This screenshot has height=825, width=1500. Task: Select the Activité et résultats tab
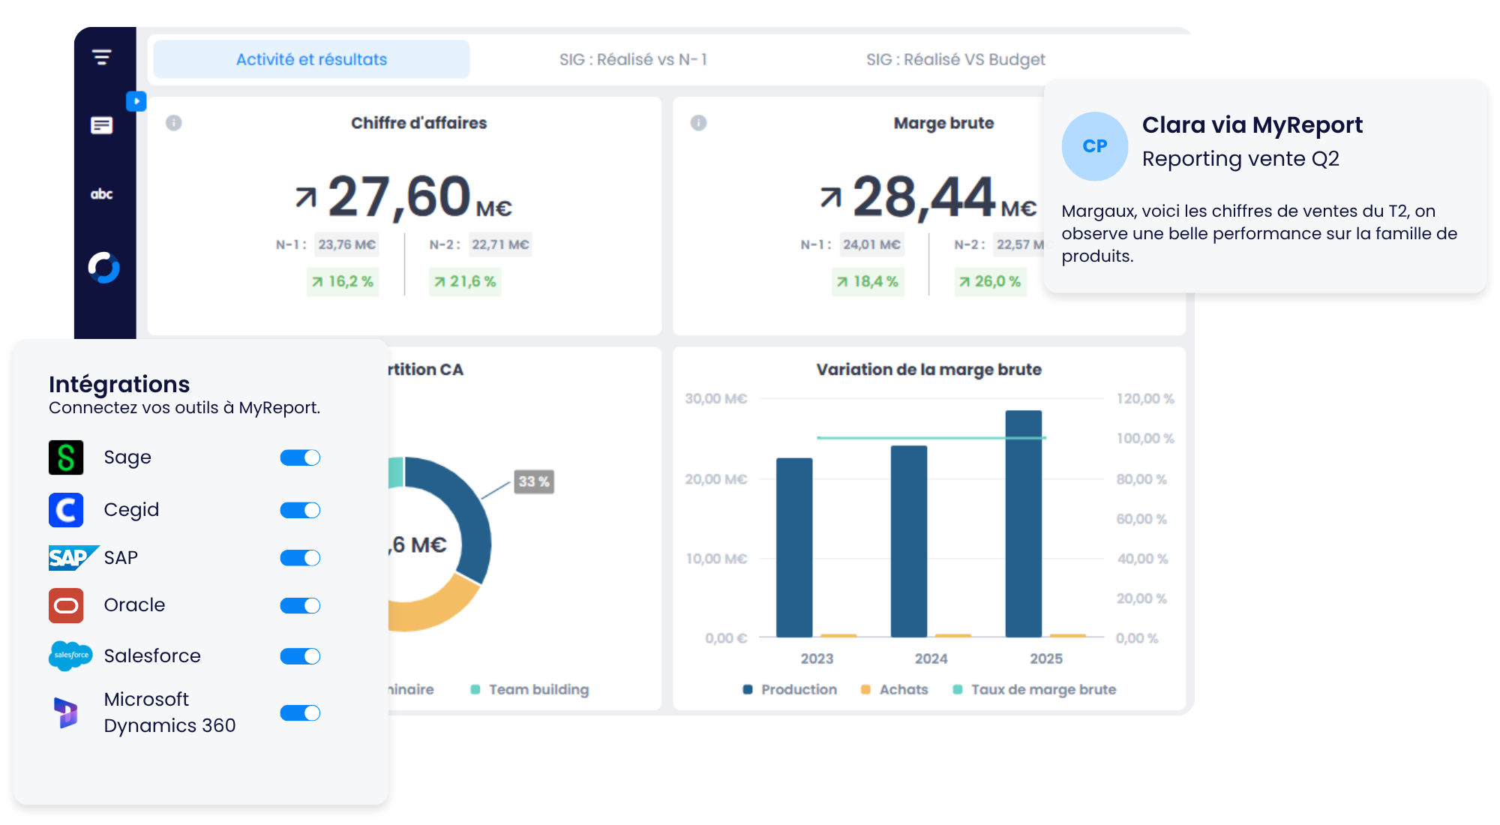click(x=311, y=59)
